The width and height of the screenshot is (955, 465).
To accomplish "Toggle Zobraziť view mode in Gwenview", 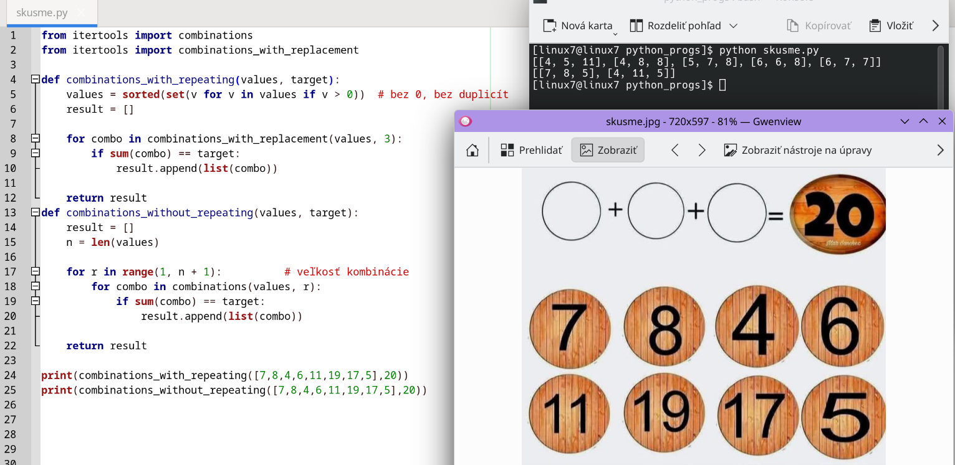I will click(x=608, y=150).
